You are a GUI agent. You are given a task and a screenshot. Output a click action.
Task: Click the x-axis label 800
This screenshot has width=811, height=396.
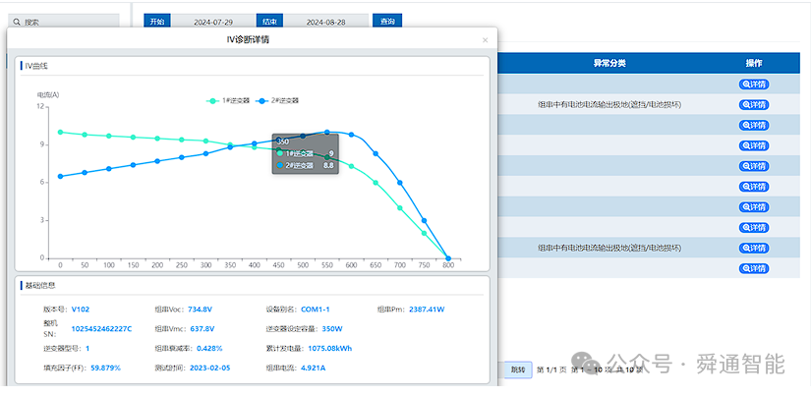click(x=448, y=264)
